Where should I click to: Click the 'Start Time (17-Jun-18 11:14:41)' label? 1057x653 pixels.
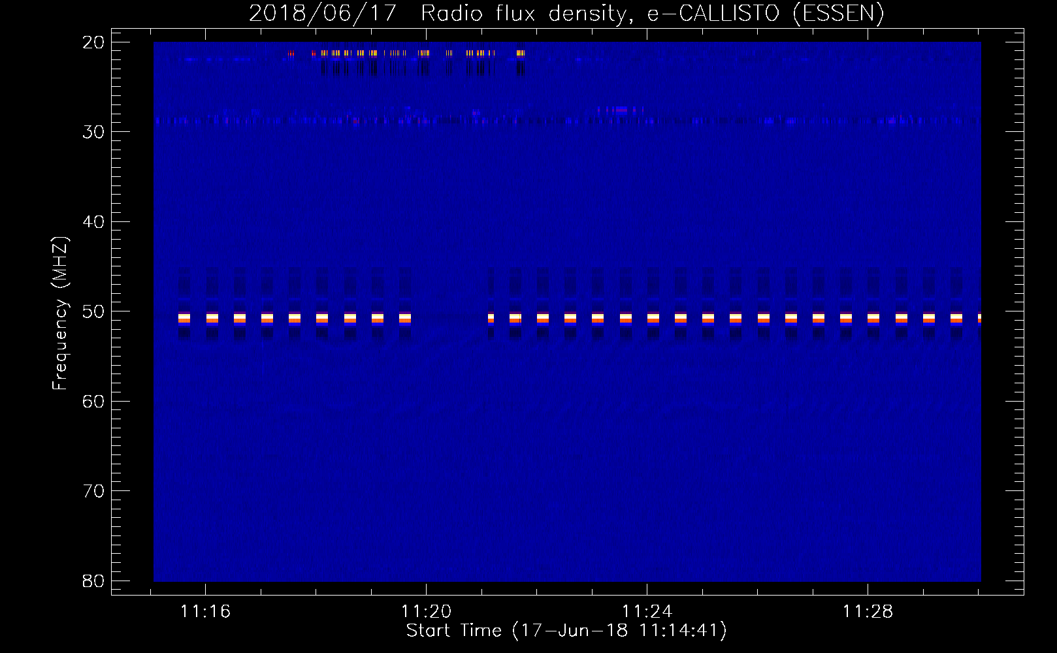(x=566, y=631)
